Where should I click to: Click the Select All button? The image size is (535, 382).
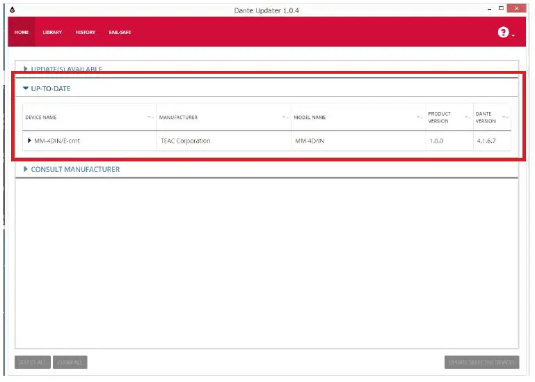pos(33,363)
